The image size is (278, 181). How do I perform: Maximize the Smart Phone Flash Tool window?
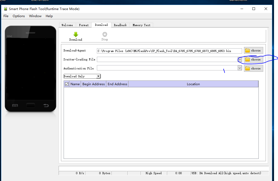(254, 9)
